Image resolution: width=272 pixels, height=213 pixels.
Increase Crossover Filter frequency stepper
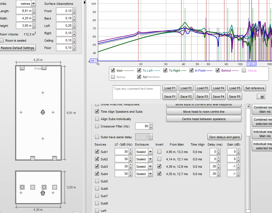[151, 125]
